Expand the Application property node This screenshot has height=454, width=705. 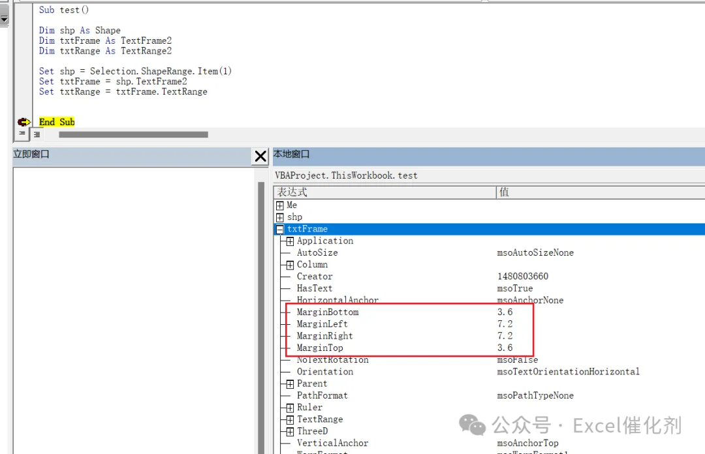[x=290, y=241]
